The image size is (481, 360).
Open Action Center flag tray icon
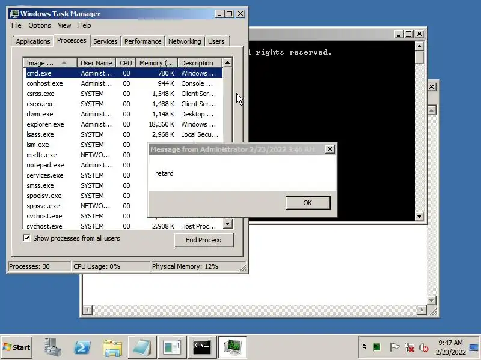(394, 347)
